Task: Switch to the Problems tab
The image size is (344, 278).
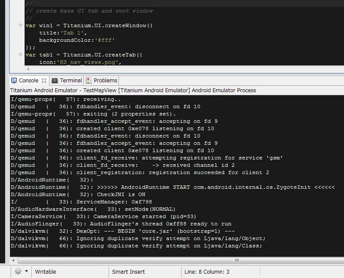Action: tap(105, 81)
